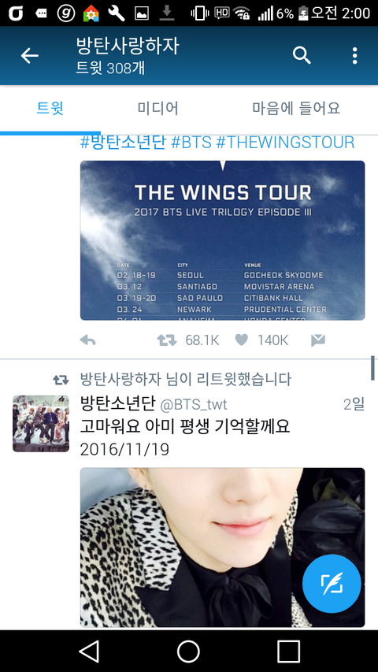Retweet the Wings Tour tweet
378x672 pixels.
(x=167, y=340)
